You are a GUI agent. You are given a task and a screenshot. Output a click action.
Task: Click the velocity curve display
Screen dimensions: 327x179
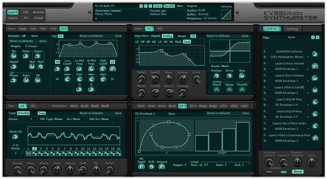226,15
